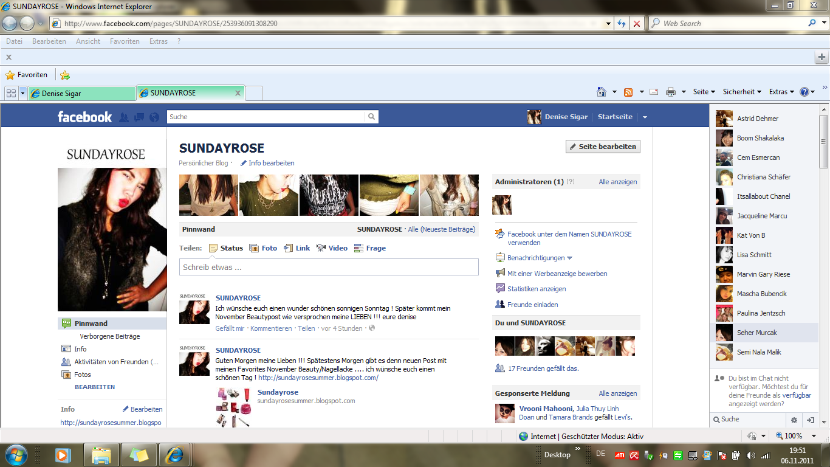Click the IE help question mark icon

[804, 92]
